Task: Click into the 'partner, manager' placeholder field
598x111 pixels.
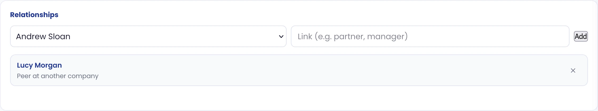Action: coord(430,36)
